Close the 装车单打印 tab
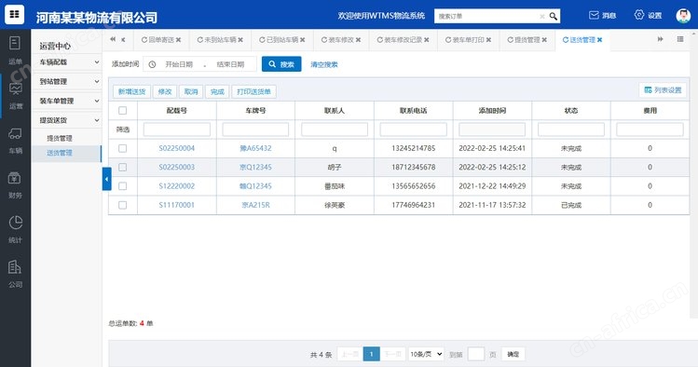698x367 pixels. click(488, 40)
